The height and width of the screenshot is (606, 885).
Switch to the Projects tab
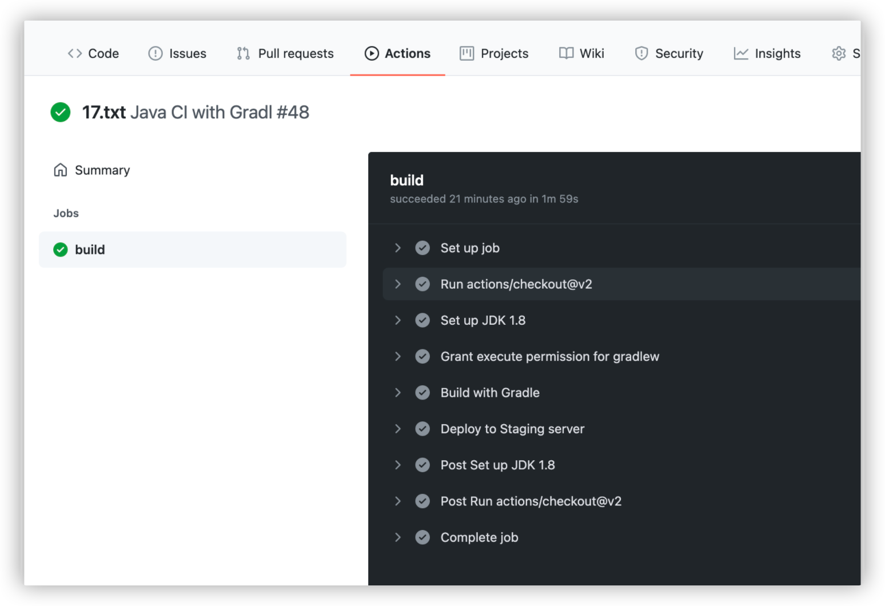[494, 53]
